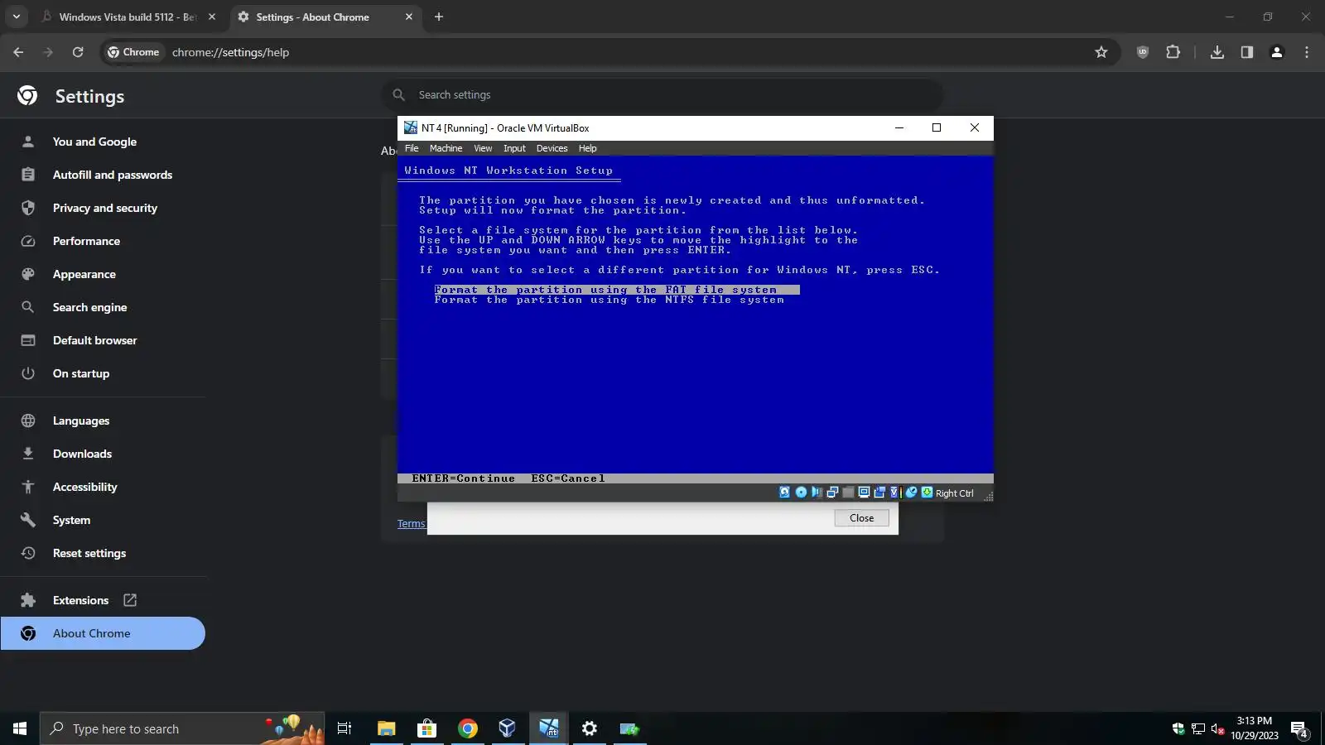
Task: Open the File menu in VirtualBox
Action: [412, 148]
